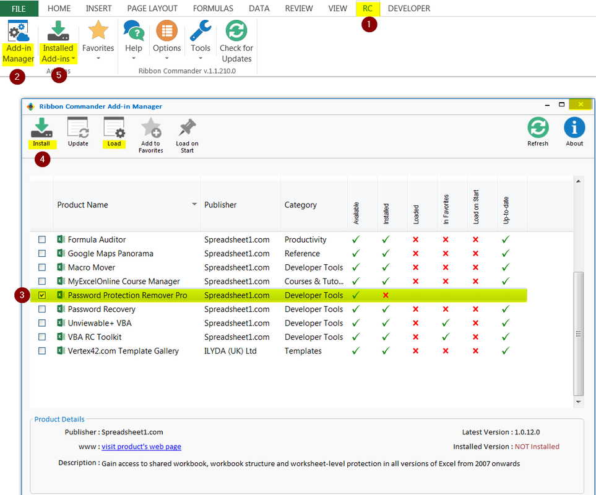
Task: Sort by Publisher column header
Action: coord(240,205)
